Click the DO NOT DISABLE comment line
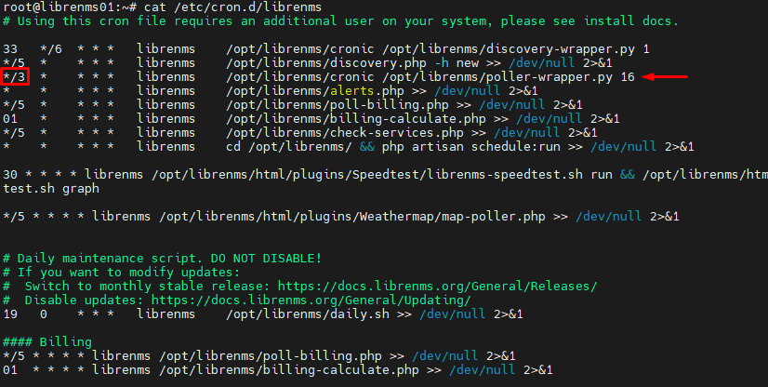The image size is (768, 387). (x=162, y=259)
